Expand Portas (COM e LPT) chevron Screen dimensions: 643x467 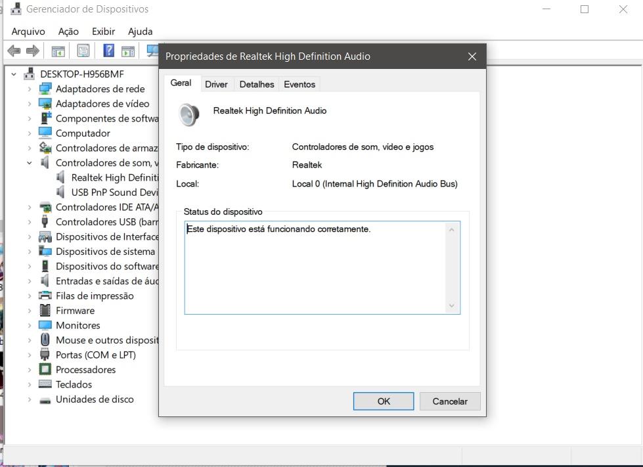click(x=30, y=355)
